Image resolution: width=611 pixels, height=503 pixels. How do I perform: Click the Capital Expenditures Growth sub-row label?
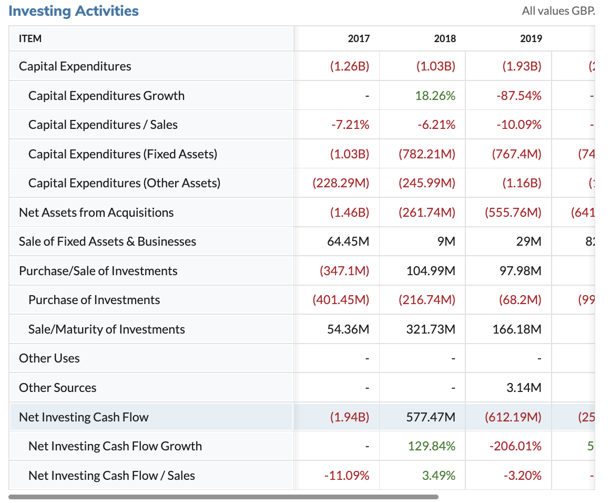click(x=106, y=96)
